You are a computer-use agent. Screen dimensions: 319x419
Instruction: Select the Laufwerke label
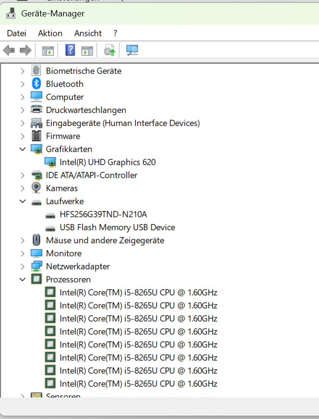tap(65, 201)
